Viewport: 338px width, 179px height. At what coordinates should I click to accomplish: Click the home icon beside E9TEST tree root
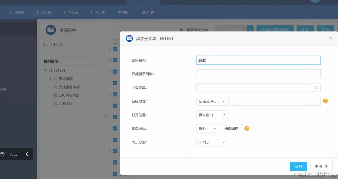tap(50, 70)
